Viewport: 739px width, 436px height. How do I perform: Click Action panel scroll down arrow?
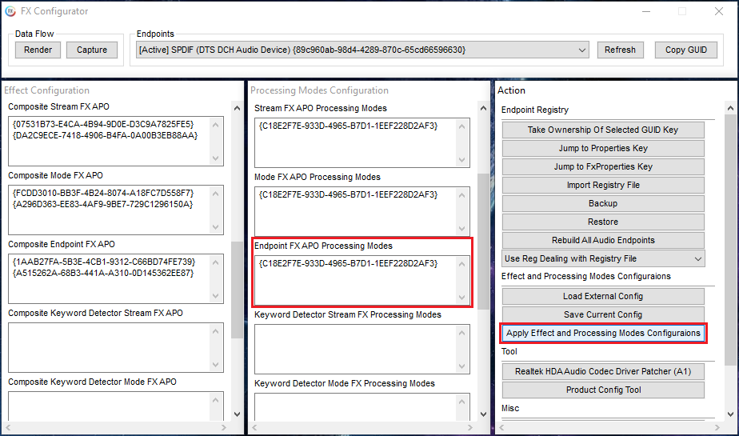[730, 414]
